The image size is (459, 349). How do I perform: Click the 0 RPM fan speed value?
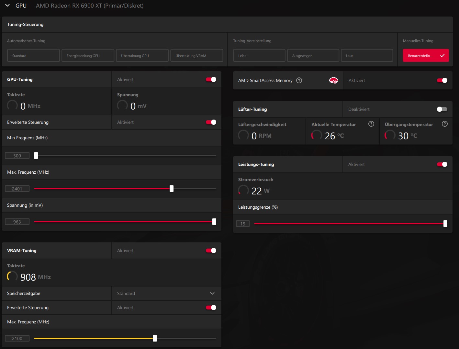[262, 136]
